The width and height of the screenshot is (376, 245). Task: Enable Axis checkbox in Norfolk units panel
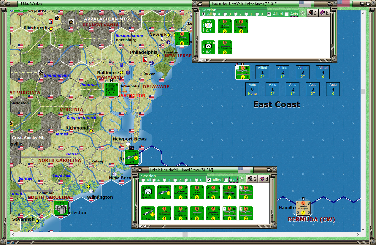[x=226, y=180]
